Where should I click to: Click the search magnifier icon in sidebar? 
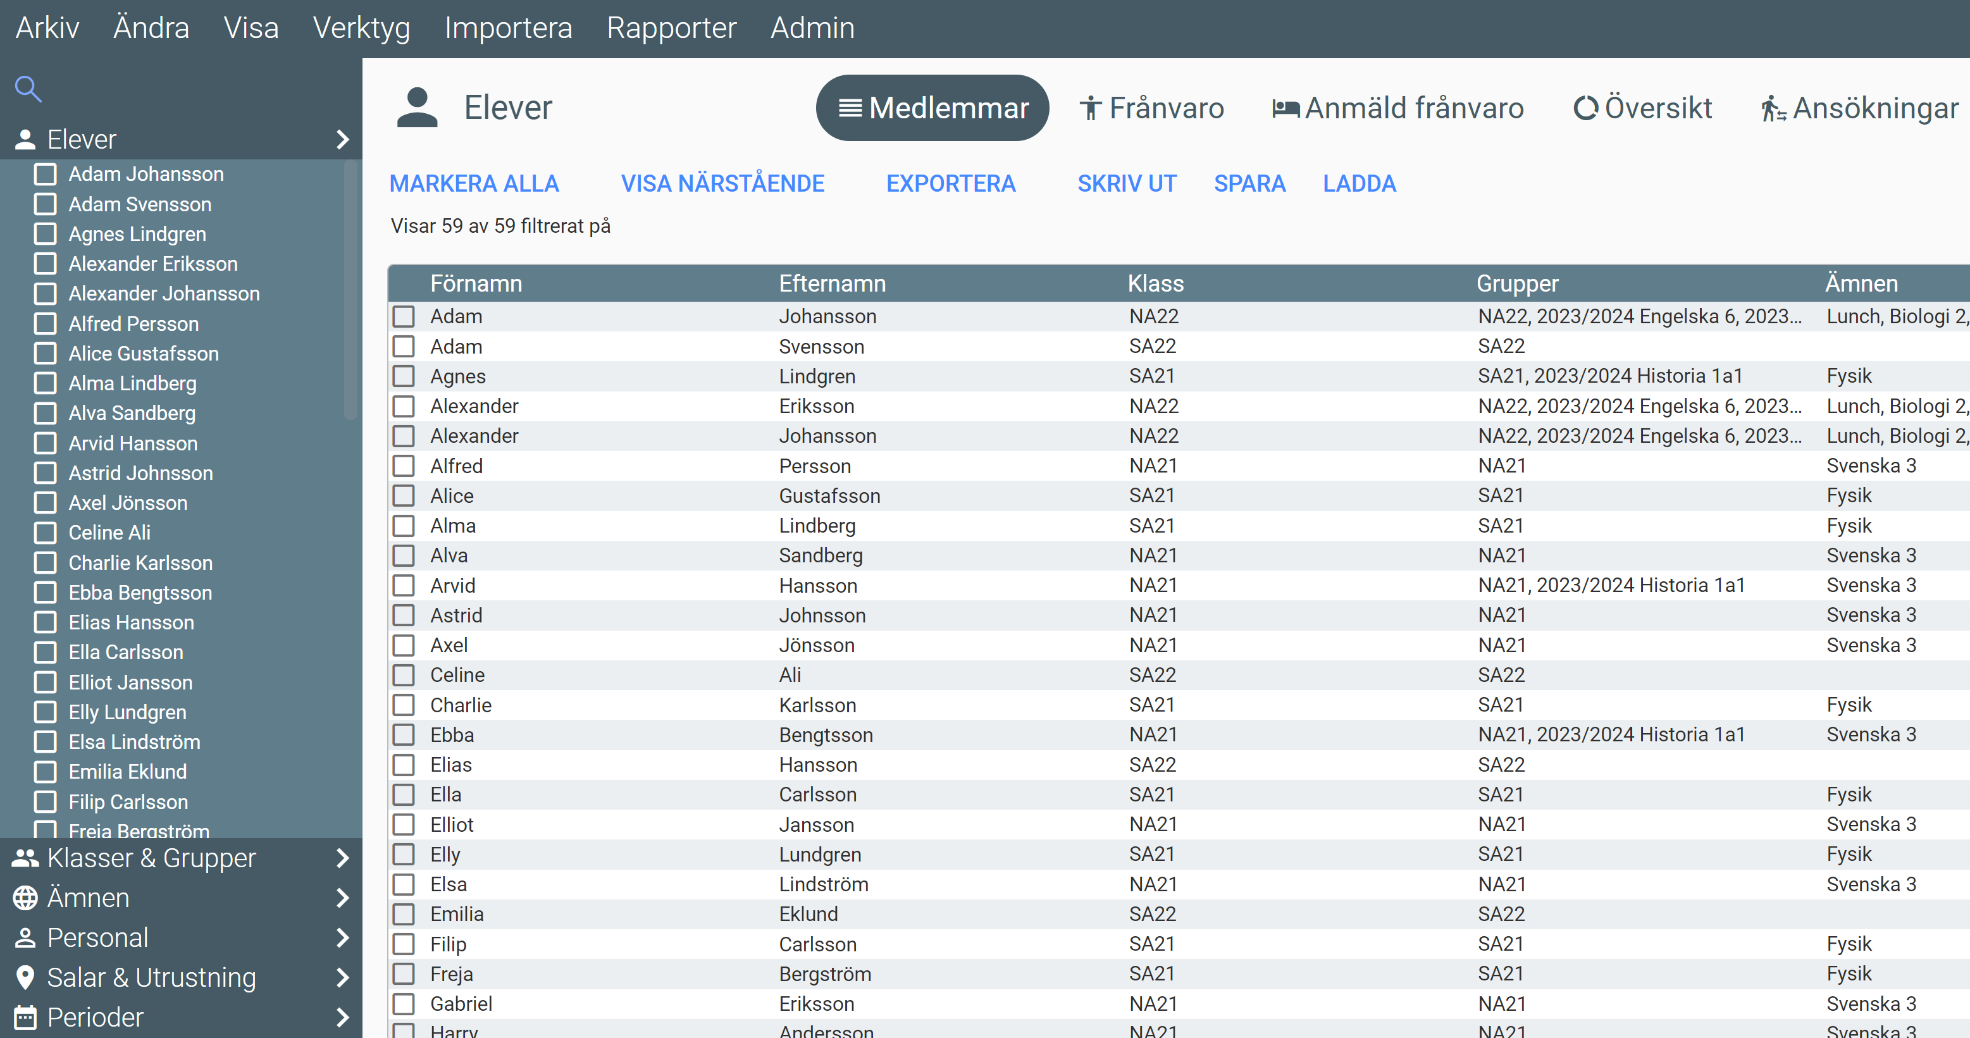coord(28,89)
